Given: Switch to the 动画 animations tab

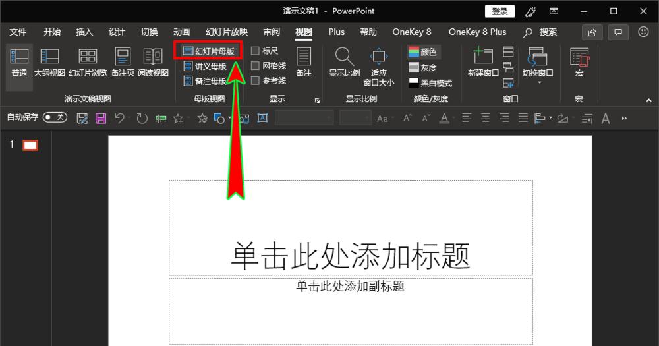Looking at the screenshot, I should click(182, 32).
